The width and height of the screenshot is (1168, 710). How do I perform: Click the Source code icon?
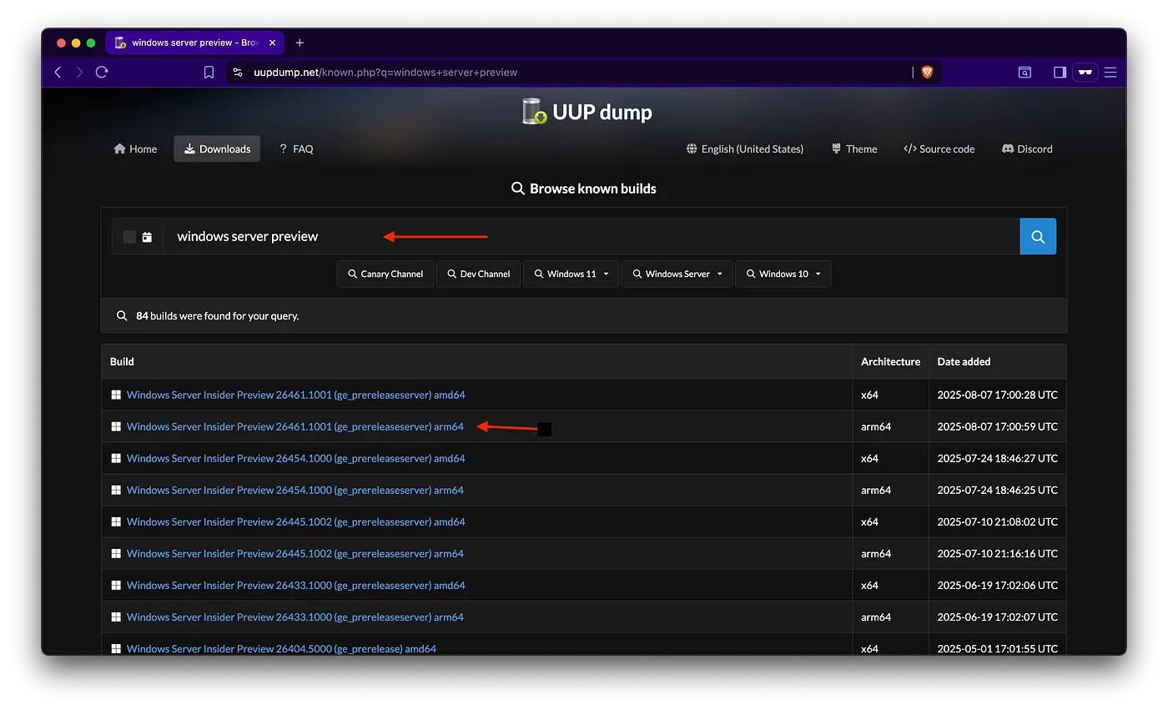coord(909,149)
